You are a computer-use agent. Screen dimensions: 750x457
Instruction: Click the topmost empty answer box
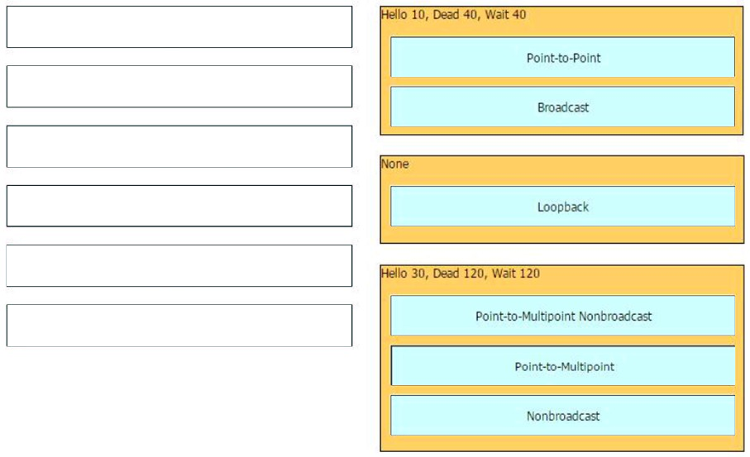(x=179, y=26)
